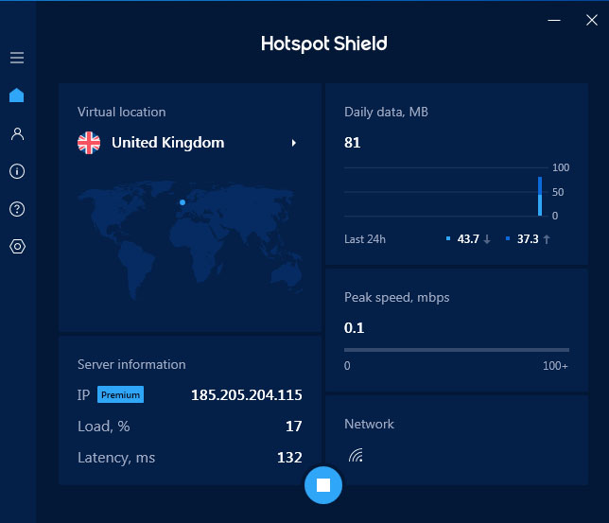
Task: Open the info About icon
Action: click(17, 171)
